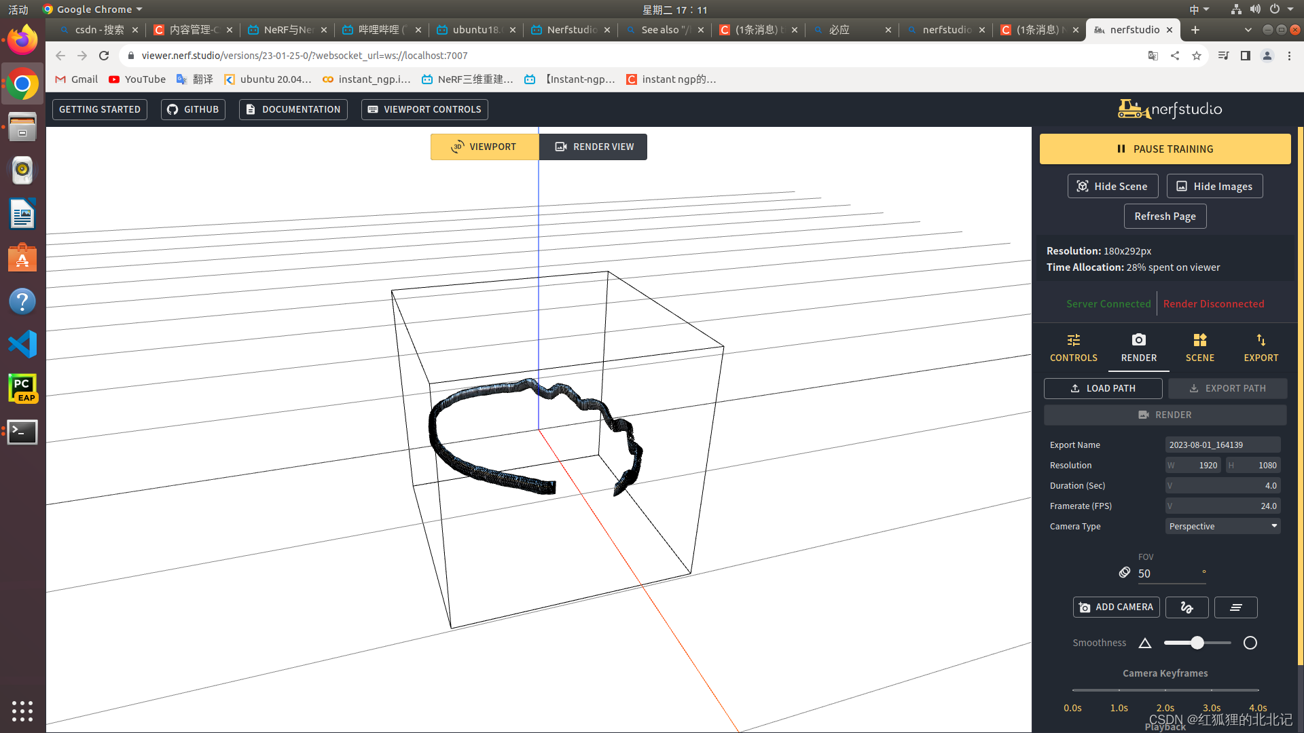Screen dimensions: 1304x733
Task: Click the Smoothness slider handle
Action: tap(1197, 643)
